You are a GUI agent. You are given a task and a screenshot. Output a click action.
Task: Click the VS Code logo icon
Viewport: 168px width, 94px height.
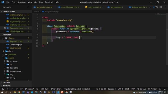click(2, 2)
